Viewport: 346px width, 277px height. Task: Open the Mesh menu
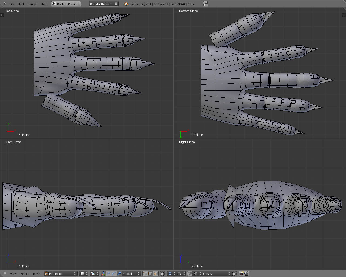click(x=36, y=273)
